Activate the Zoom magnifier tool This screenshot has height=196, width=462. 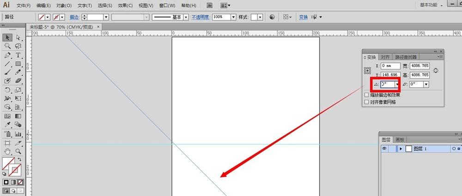[18, 152]
